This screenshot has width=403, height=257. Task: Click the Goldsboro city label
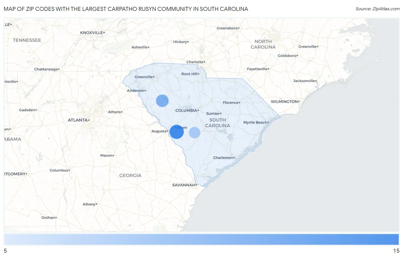point(287,56)
